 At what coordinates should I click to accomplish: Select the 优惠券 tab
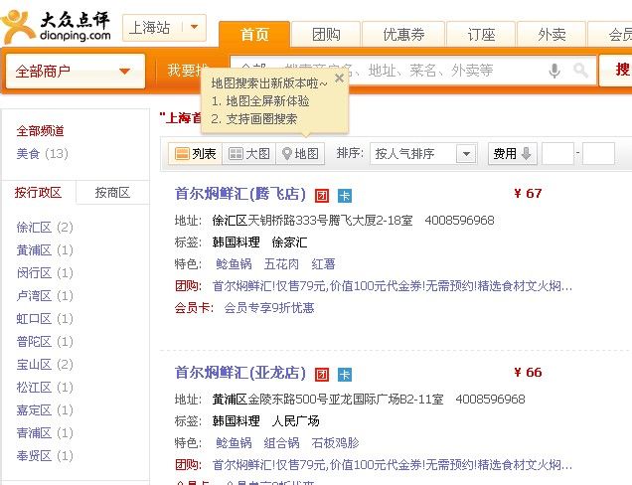tap(403, 35)
